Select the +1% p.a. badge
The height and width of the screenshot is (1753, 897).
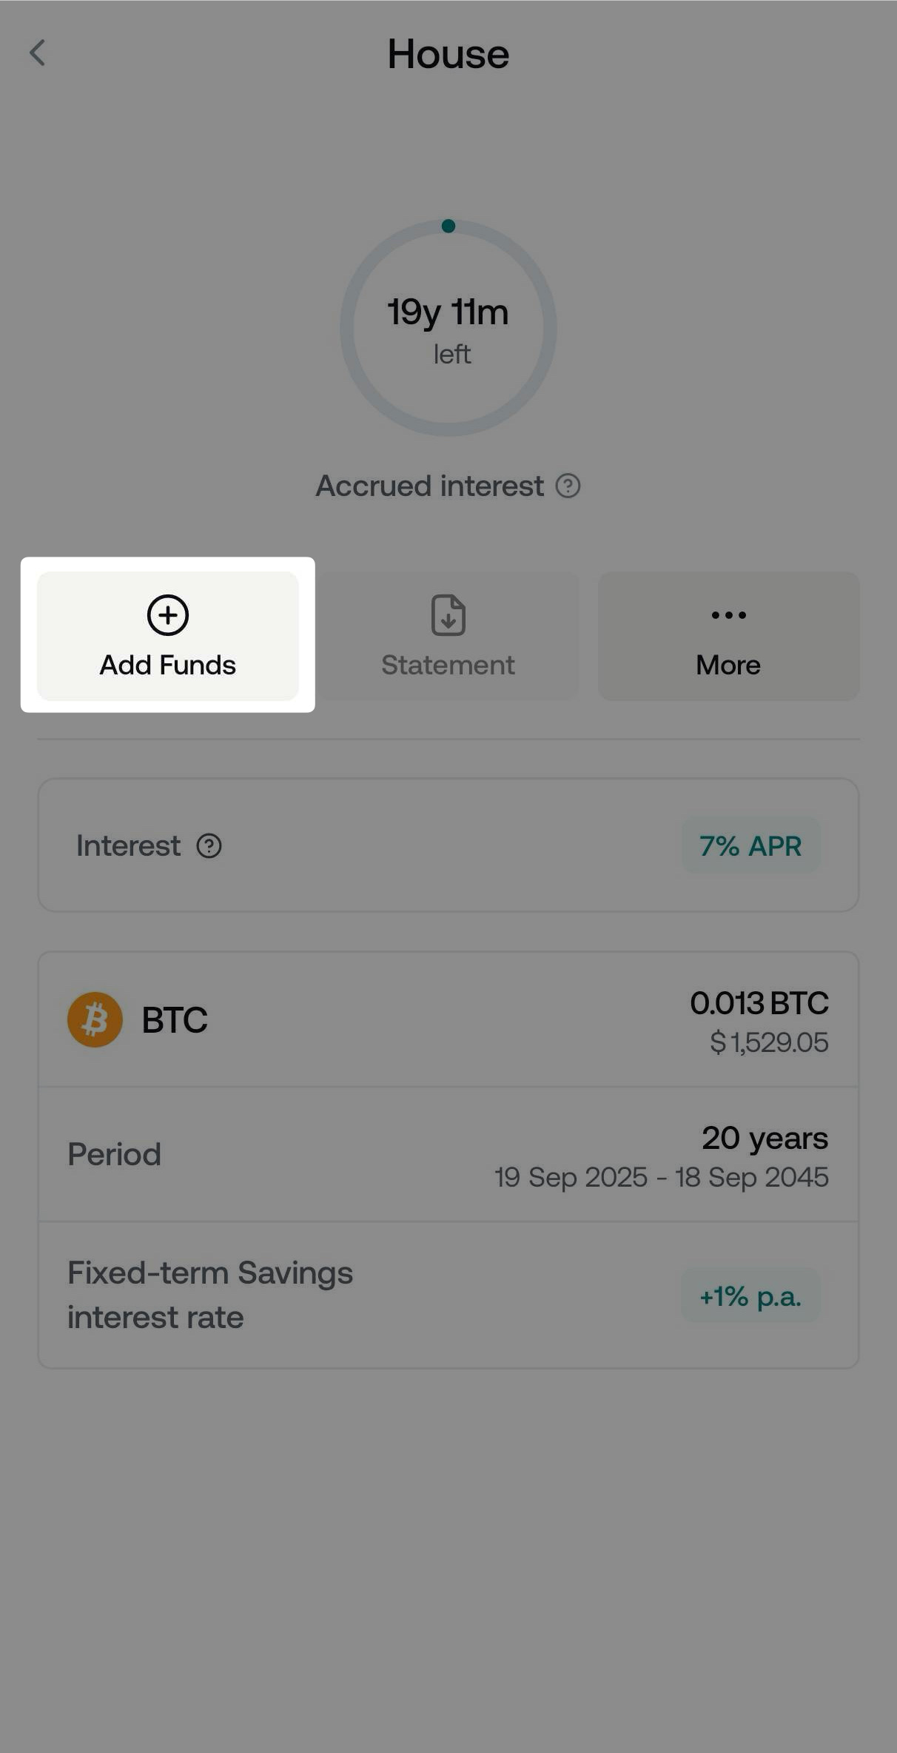click(x=750, y=1296)
